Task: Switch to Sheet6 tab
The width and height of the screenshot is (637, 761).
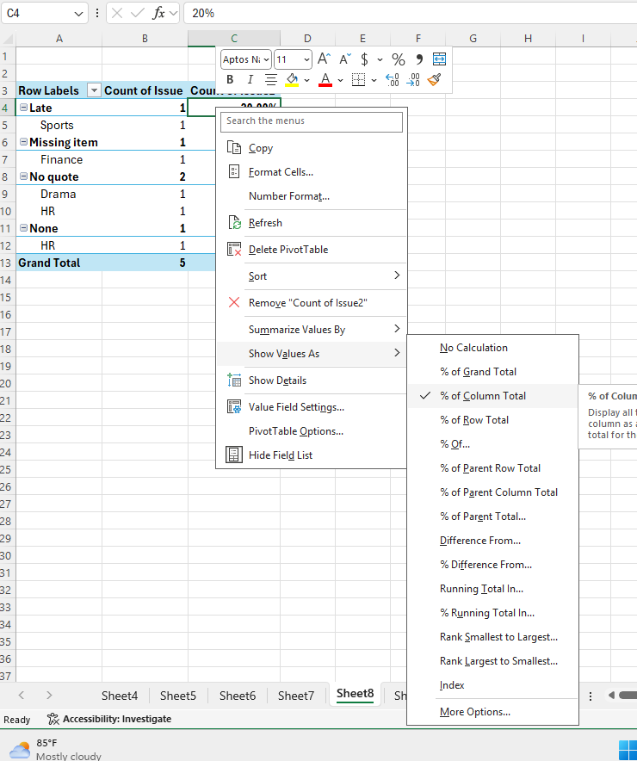Action: 238,696
